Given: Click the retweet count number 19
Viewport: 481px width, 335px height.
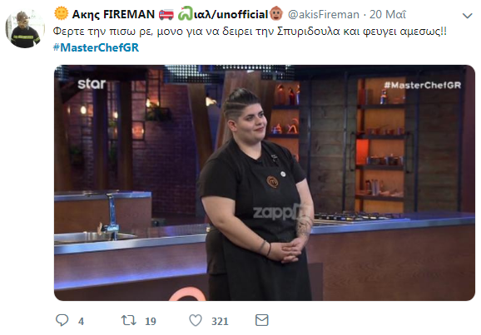Looking at the screenshot, I should click(151, 321).
